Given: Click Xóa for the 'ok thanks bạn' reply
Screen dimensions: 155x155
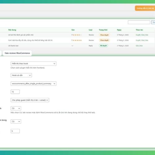Looking at the screenshot, I should pyautogui.click(x=141, y=46).
